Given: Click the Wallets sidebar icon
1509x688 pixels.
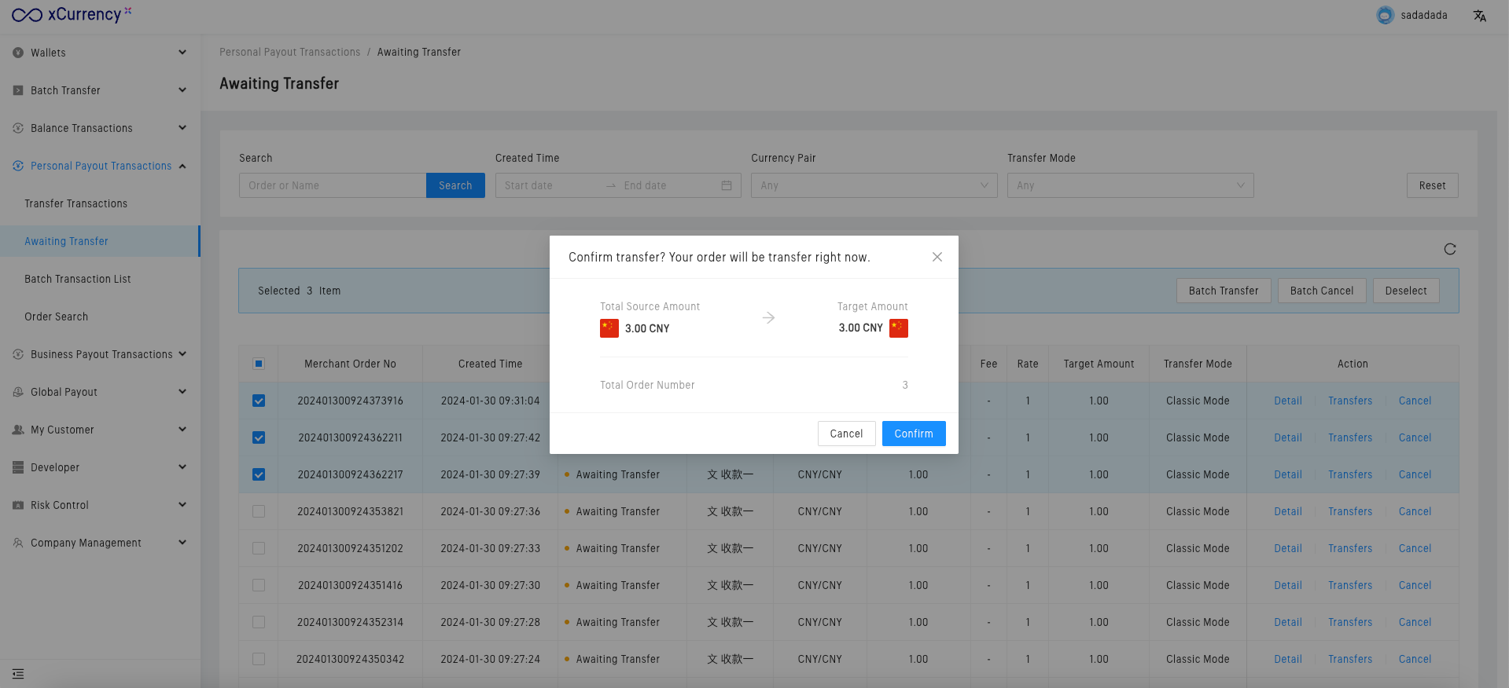Looking at the screenshot, I should (18, 53).
